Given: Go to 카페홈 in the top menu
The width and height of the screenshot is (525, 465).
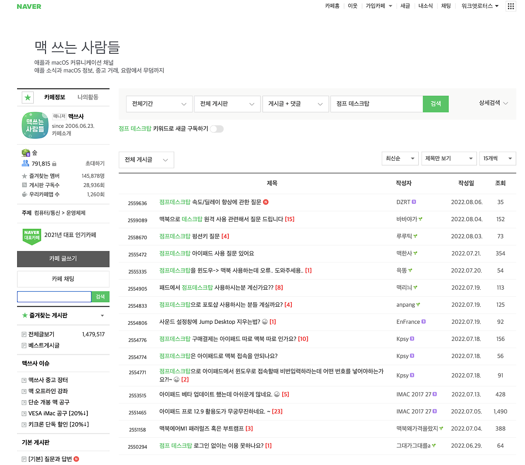Looking at the screenshot, I should (332, 6).
